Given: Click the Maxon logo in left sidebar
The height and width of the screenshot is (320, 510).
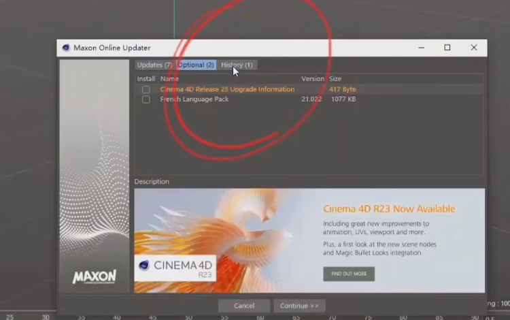Looking at the screenshot, I should (x=95, y=276).
